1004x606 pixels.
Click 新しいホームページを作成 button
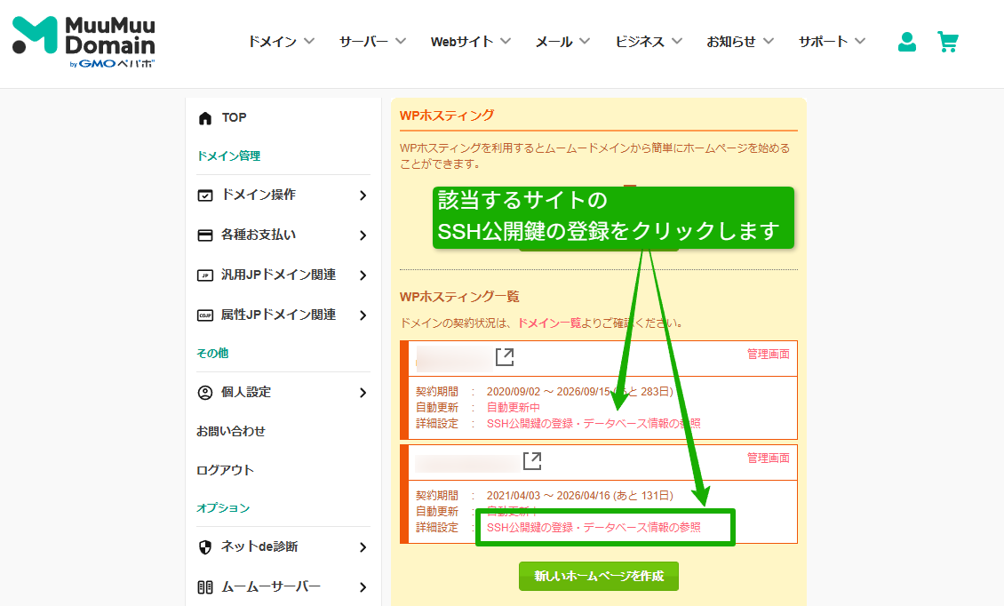[598, 576]
